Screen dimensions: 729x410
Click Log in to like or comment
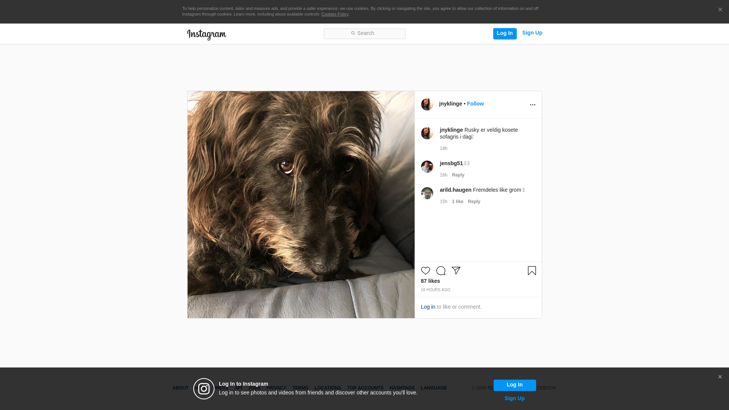tap(428, 307)
